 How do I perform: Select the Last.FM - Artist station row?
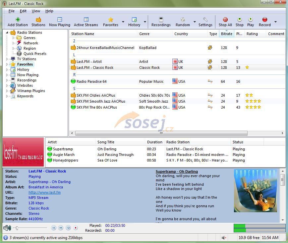(177, 62)
